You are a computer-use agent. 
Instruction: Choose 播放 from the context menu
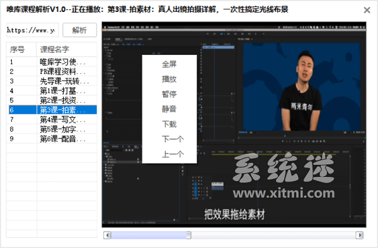tap(169, 79)
